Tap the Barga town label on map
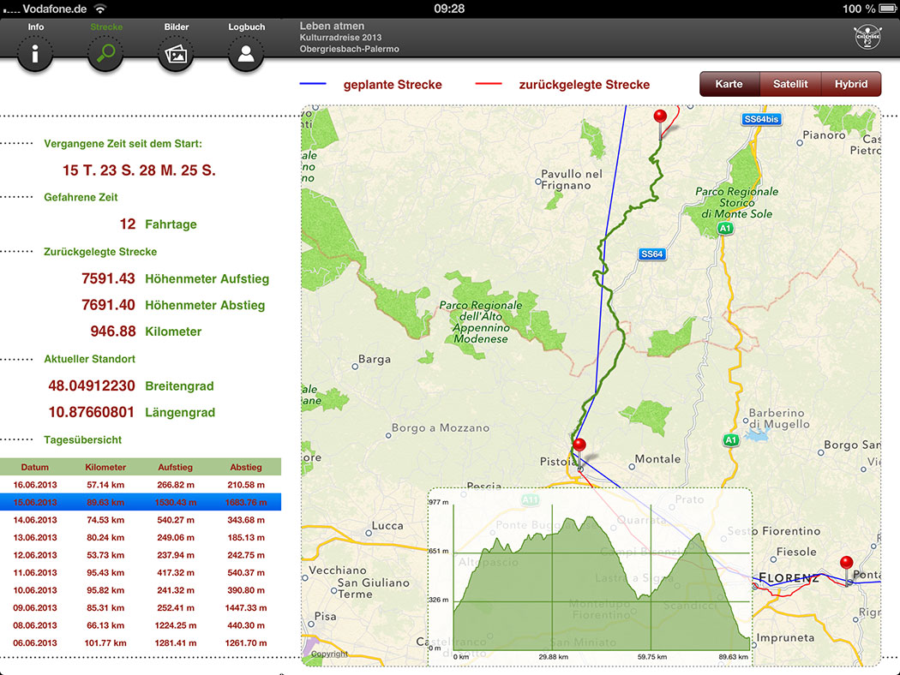Viewport: 900px width, 675px height. coord(375,360)
